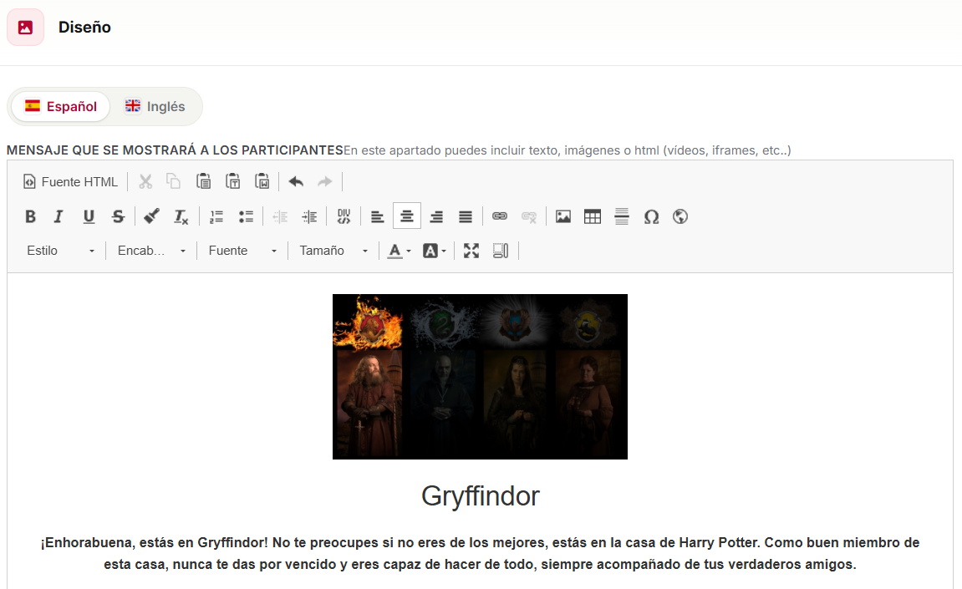
Task: Click the Remove Format icon
Action: [181, 216]
